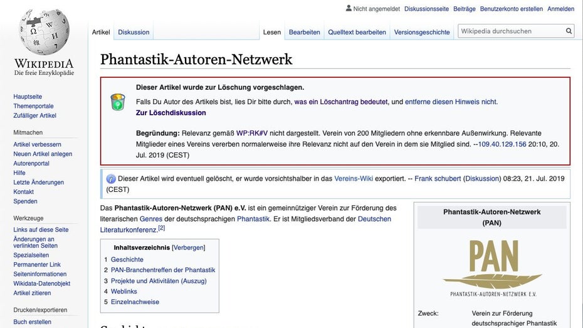Image resolution: width=583 pixels, height=328 pixels.
Task: Click the Wikipedia globe logo
Action: click(x=44, y=32)
